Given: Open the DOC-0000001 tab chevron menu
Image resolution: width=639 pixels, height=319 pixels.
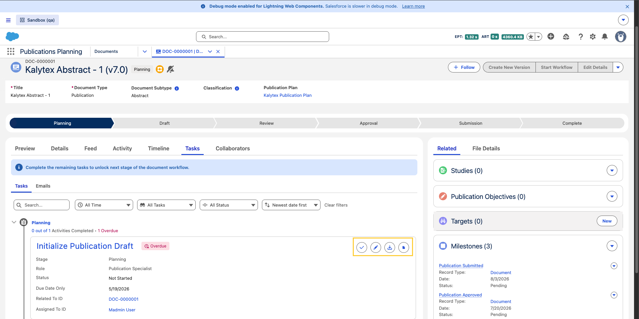Looking at the screenshot, I should coord(210,52).
